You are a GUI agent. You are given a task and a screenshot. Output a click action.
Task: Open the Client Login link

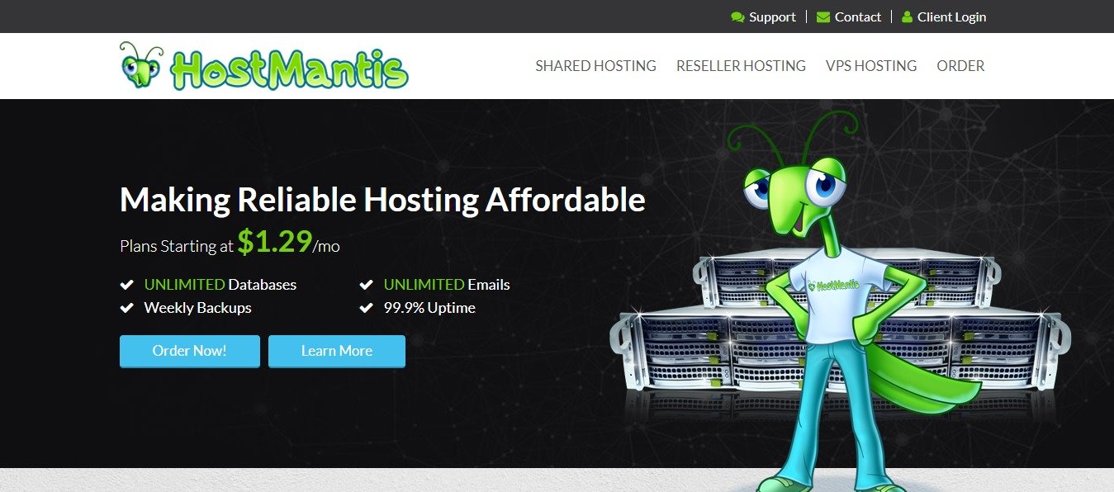click(951, 17)
